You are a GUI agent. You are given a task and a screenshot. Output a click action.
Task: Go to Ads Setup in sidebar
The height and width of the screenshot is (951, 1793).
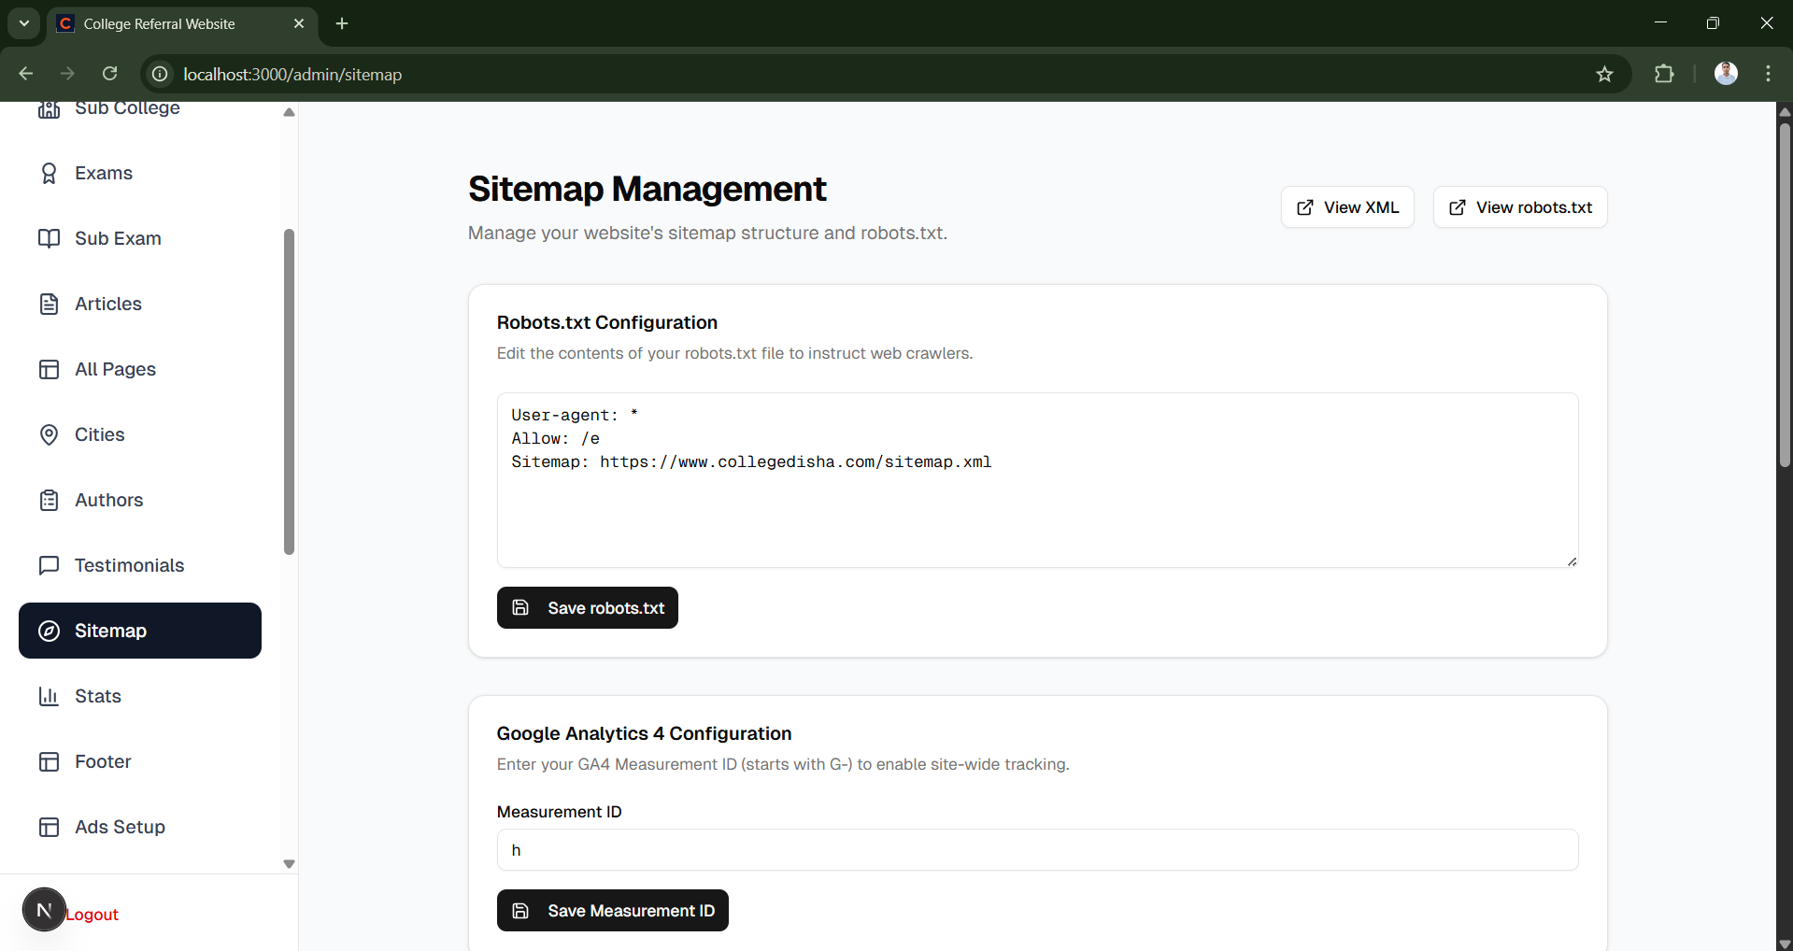click(120, 828)
